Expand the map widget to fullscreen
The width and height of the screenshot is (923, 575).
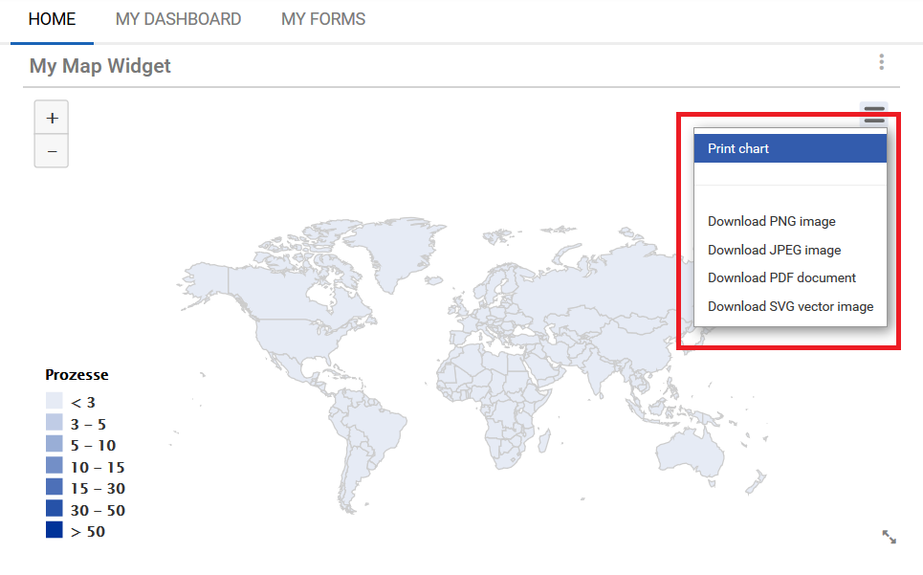pos(889,537)
